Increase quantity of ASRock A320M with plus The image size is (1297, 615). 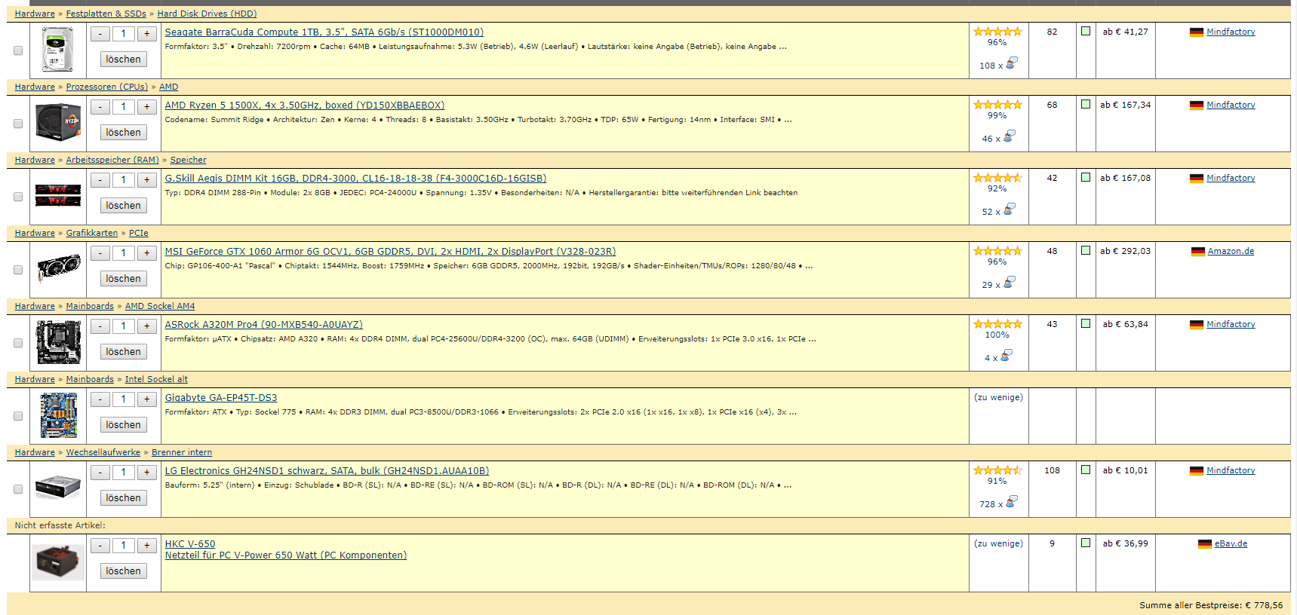tap(147, 326)
